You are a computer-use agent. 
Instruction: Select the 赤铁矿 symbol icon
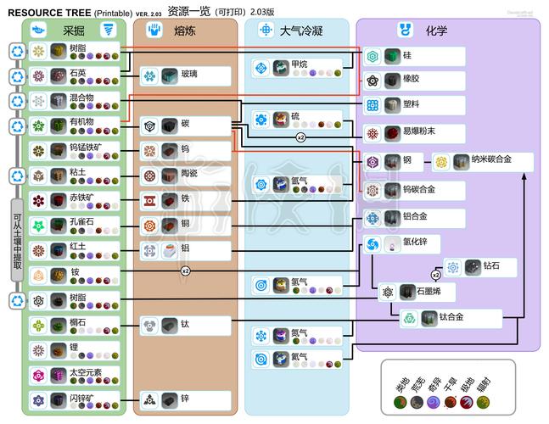(38, 201)
